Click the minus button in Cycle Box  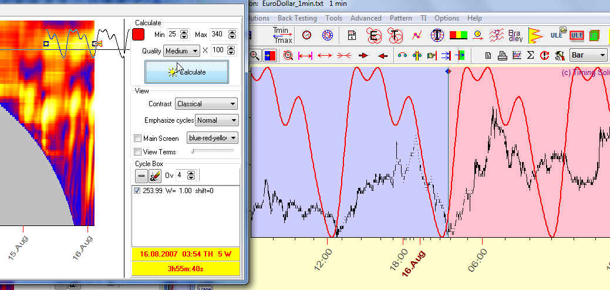point(141,175)
